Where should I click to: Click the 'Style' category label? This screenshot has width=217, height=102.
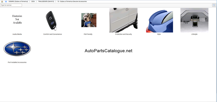tap(159, 34)
